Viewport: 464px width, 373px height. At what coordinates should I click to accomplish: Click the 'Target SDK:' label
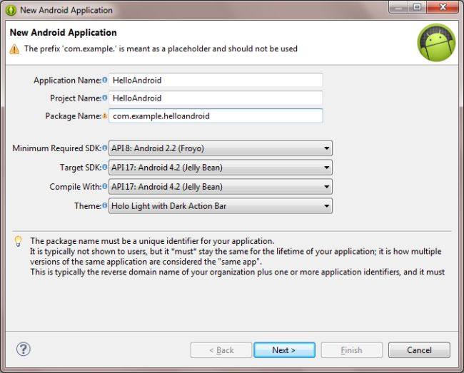click(x=81, y=168)
